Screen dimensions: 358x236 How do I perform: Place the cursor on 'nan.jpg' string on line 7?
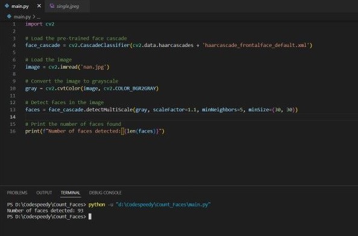[x=93, y=67]
